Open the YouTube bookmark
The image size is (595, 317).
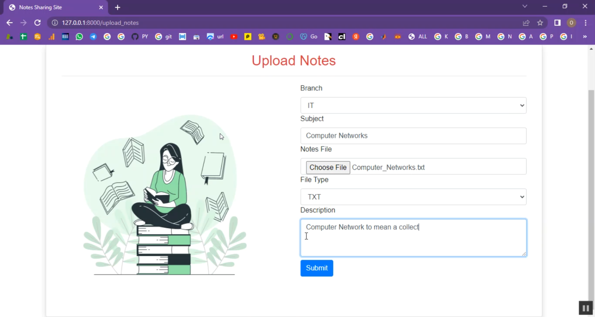pos(234,37)
